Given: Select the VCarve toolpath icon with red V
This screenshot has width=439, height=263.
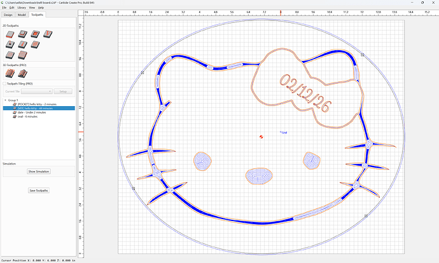Looking at the screenshot, I should (48, 34).
